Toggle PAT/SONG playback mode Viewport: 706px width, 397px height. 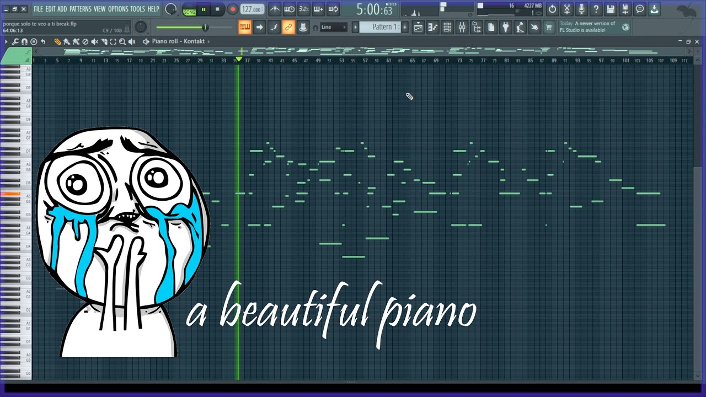pyautogui.click(x=189, y=9)
